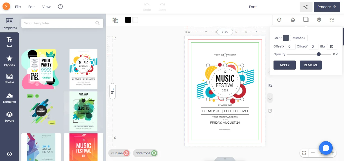Focus the Search templates field

(62, 23)
